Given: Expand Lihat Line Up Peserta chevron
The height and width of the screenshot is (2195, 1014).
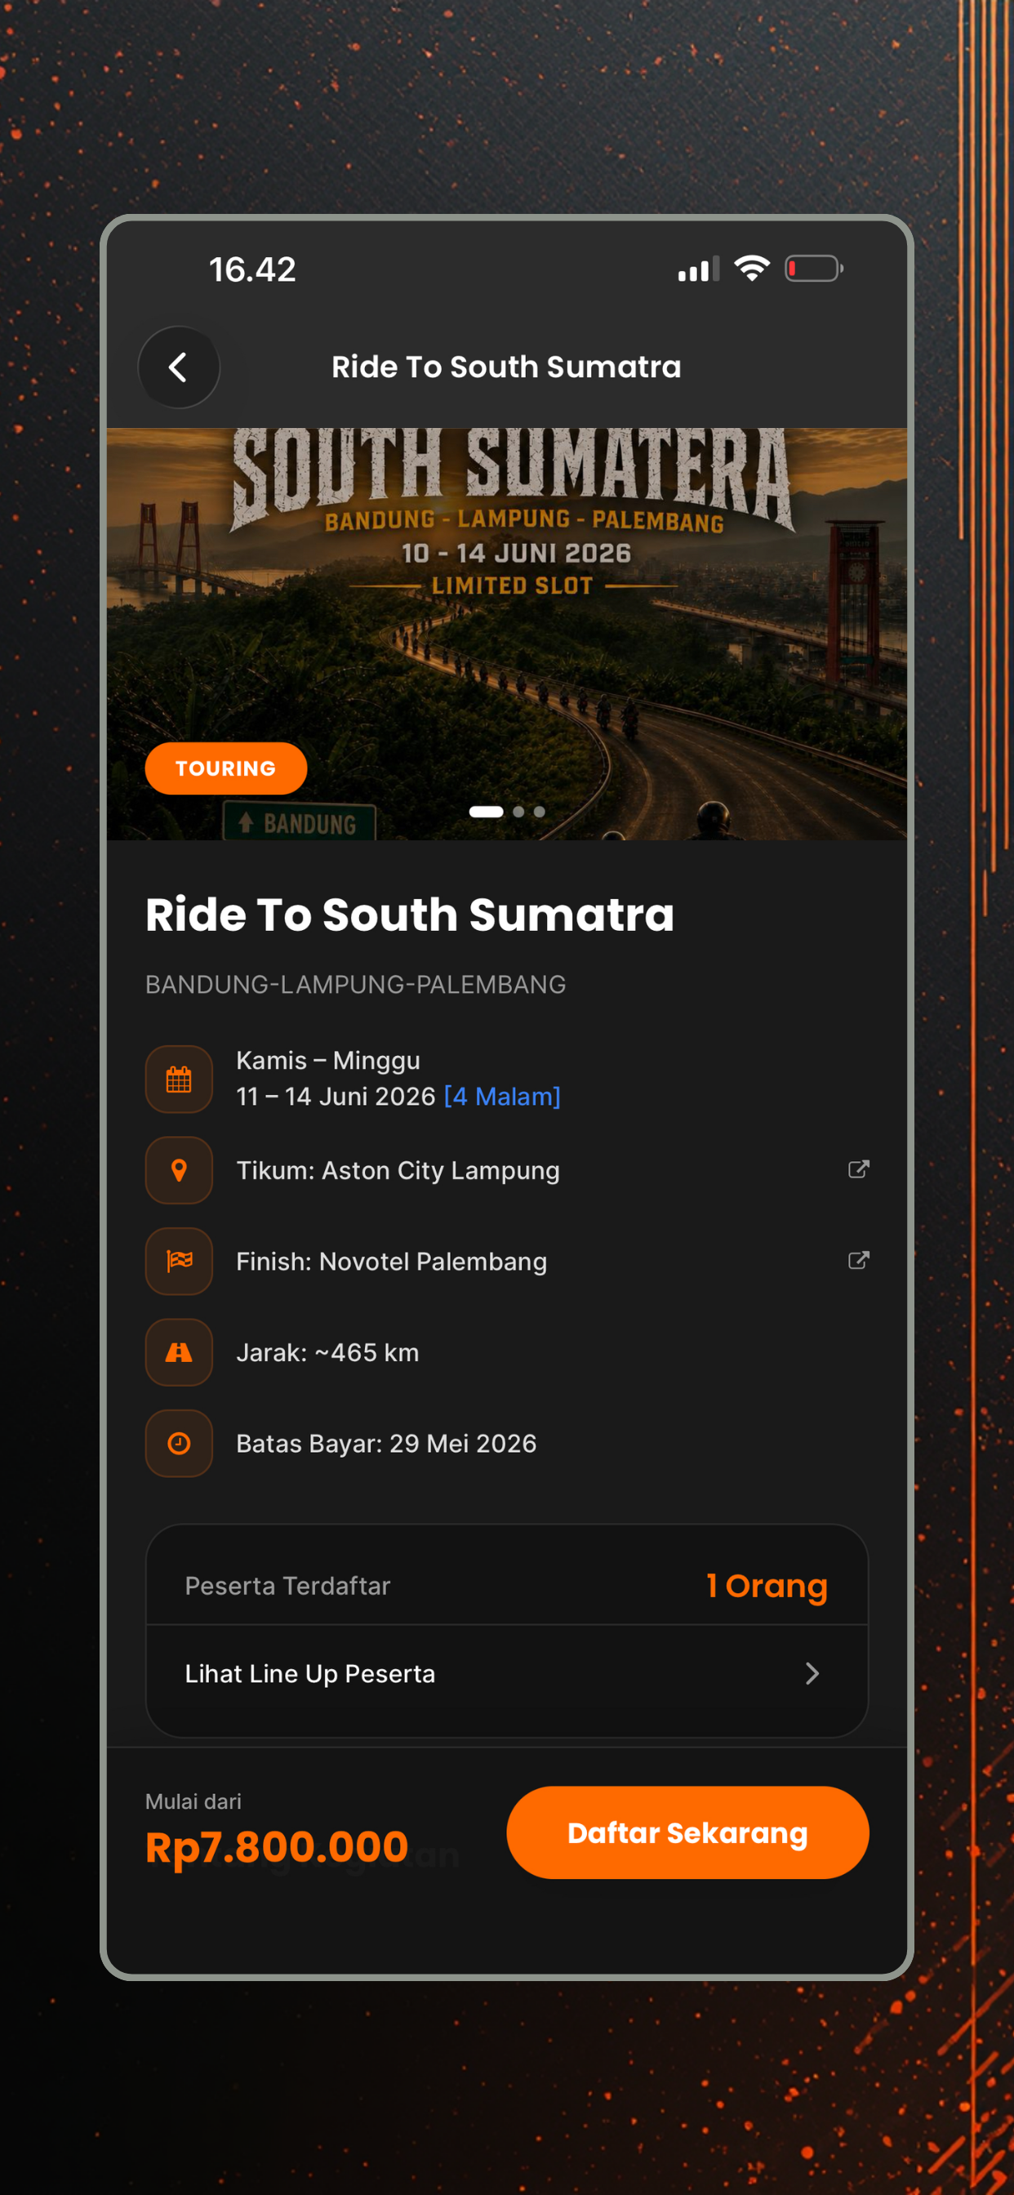Looking at the screenshot, I should [812, 1673].
